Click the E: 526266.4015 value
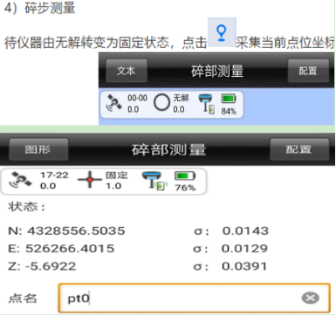Screen dimensions: 336x316 point(61,249)
